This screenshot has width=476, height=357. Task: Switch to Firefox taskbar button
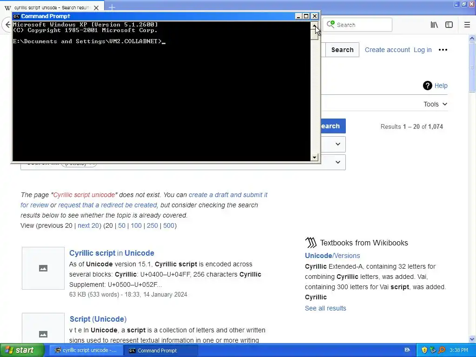click(86, 350)
